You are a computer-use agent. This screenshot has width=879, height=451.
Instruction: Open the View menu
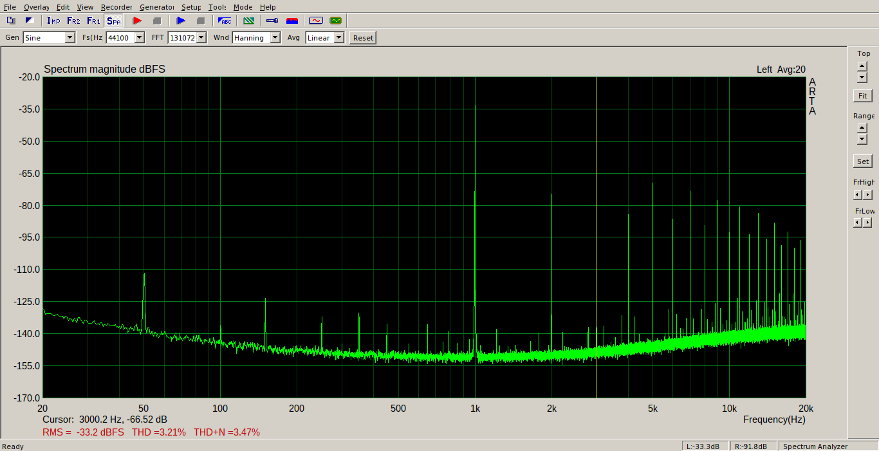(x=85, y=7)
